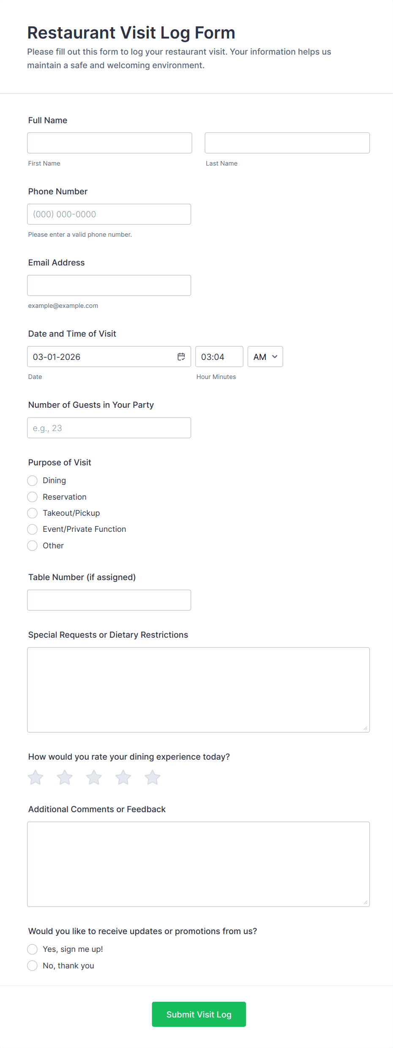Image resolution: width=393 pixels, height=1048 pixels.
Task: Choose the Reservation radio option
Action: [33, 497]
